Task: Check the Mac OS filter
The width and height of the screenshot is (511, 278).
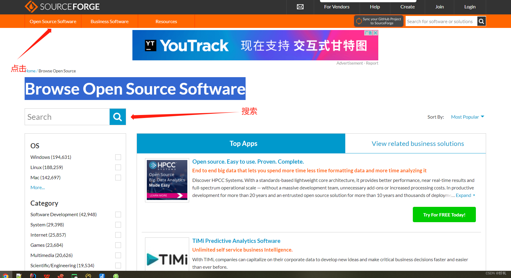Action: [118, 178]
